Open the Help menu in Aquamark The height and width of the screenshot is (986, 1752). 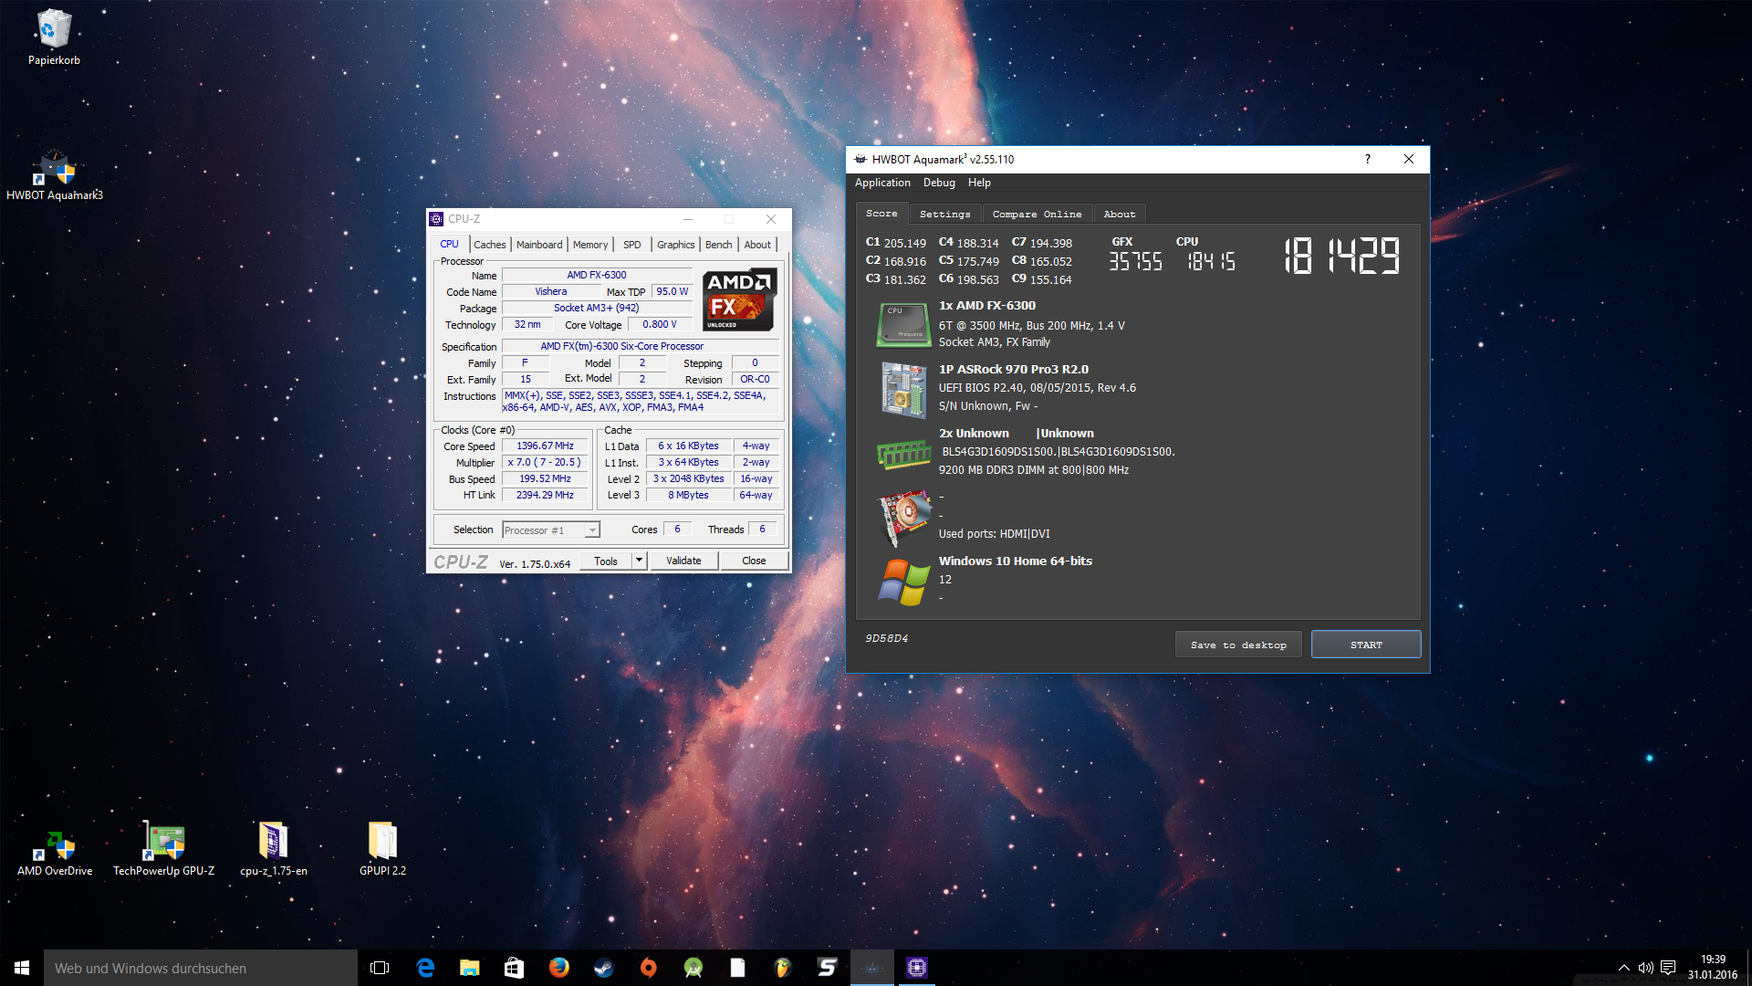pos(979,183)
